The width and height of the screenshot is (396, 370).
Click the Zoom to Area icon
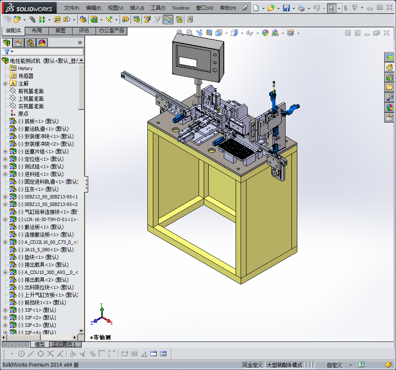pos(189,33)
